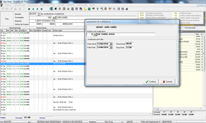Screen dimensions: 206x123
Task: Click the Data Inicial date field
Action: 103,44
